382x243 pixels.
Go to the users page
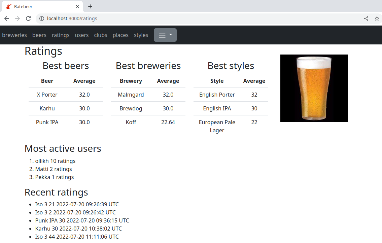[x=81, y=35]
